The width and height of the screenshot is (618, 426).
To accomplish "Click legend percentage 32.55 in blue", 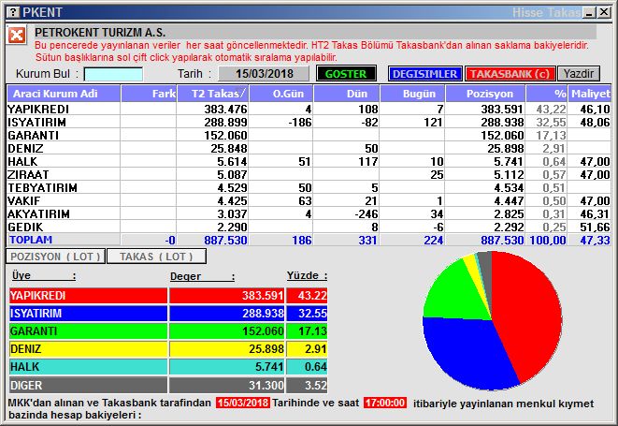I will tap(312, 313).
